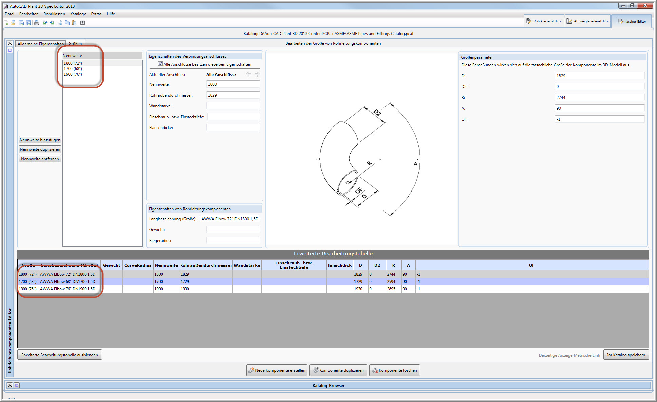The height and width of the screenshot is (402, 657).
Task: Select 1800 (72") in the Nennweite list
Action: (x=102, y=63)
